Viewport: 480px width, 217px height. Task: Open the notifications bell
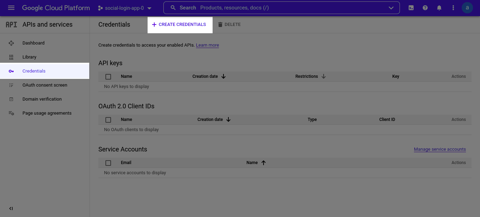[439, 8]
